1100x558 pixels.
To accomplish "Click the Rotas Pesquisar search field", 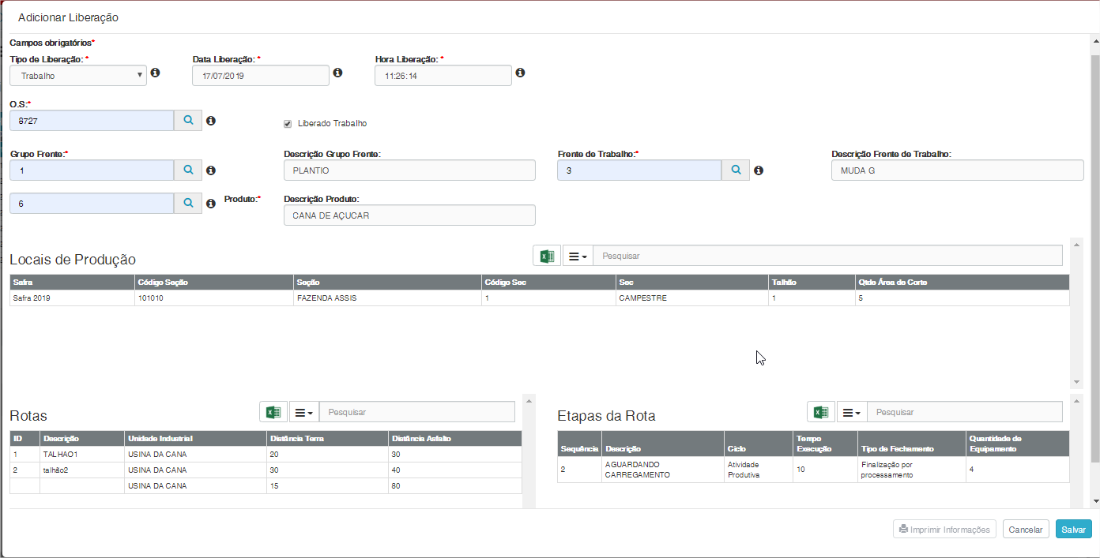I will [416, 412].
